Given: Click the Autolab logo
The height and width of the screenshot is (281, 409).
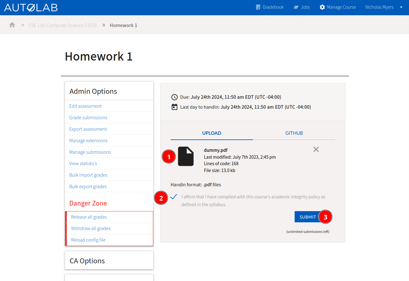Looking at the screenshot, I should point(31,7).
